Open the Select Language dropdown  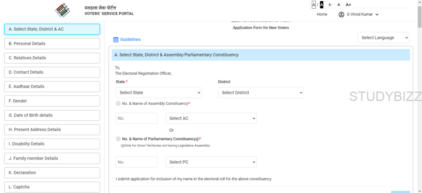coord(383,38)
